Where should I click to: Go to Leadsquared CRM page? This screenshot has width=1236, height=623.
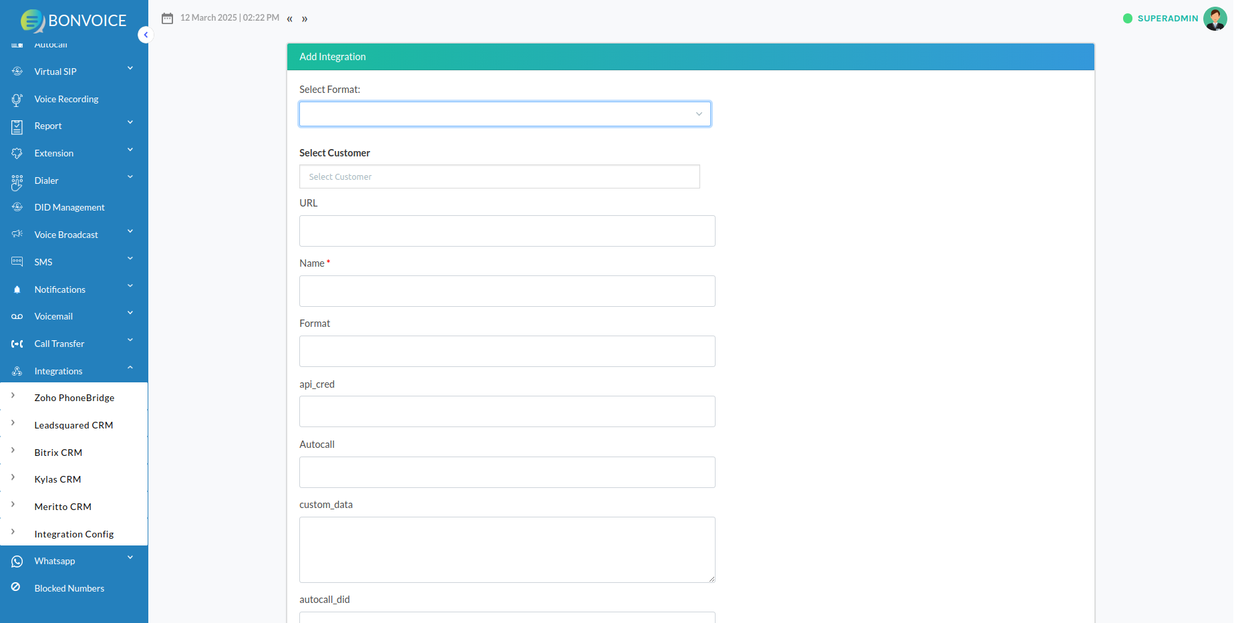73,425
